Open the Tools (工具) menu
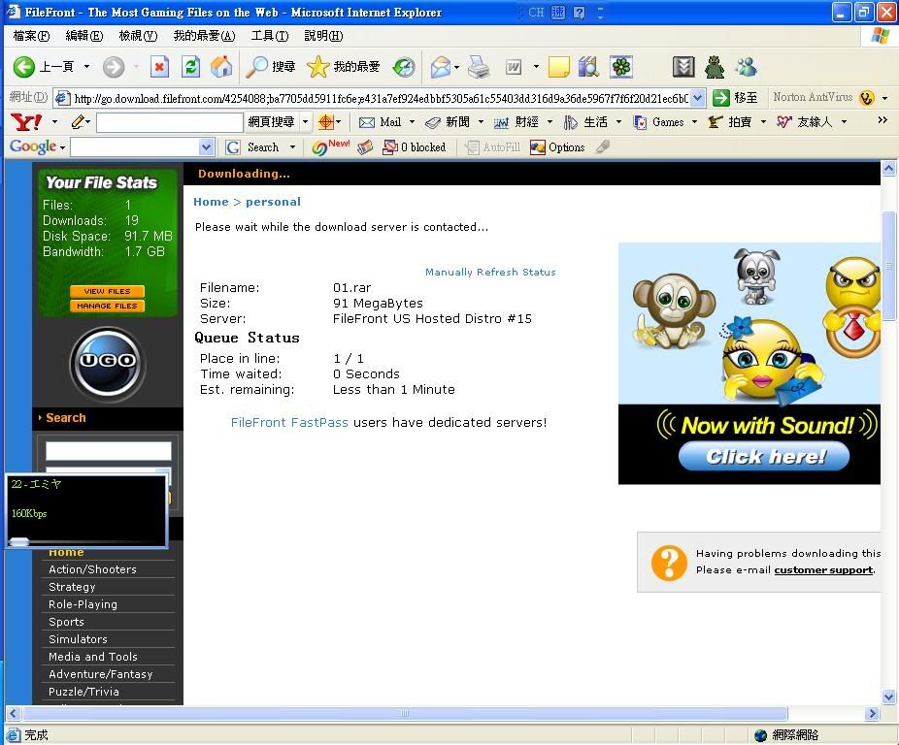899x745 pixels. [270, 36]
